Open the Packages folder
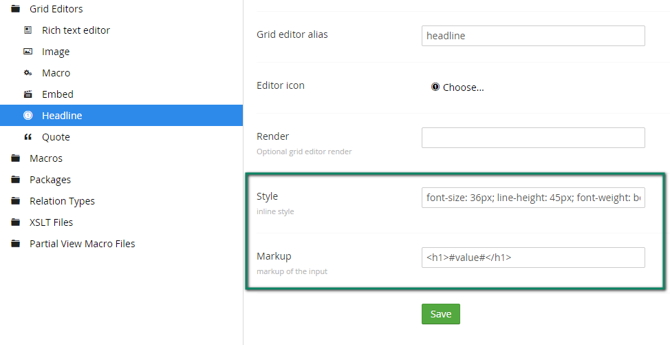The image size is (670, 345). click(50, 180)
